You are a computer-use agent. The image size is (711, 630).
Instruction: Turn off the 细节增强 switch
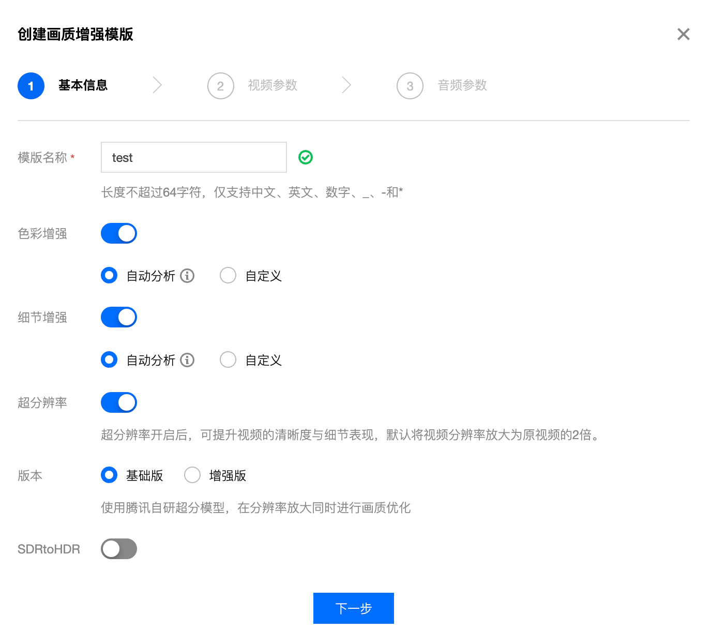[119, 317]
